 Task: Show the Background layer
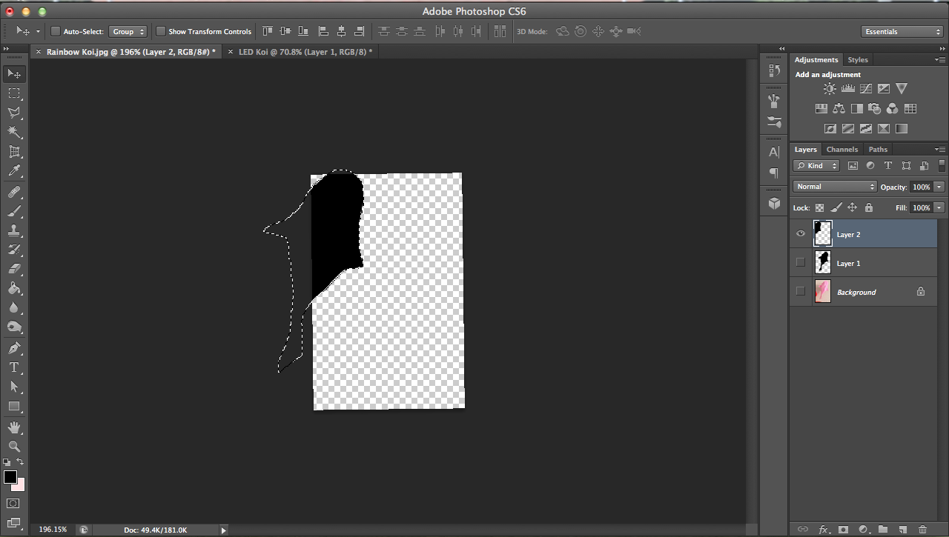coord(801,291)
